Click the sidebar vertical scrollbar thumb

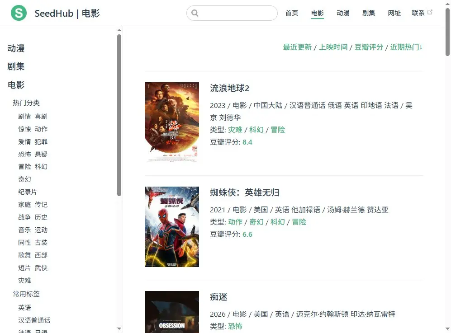click(119, 115)
